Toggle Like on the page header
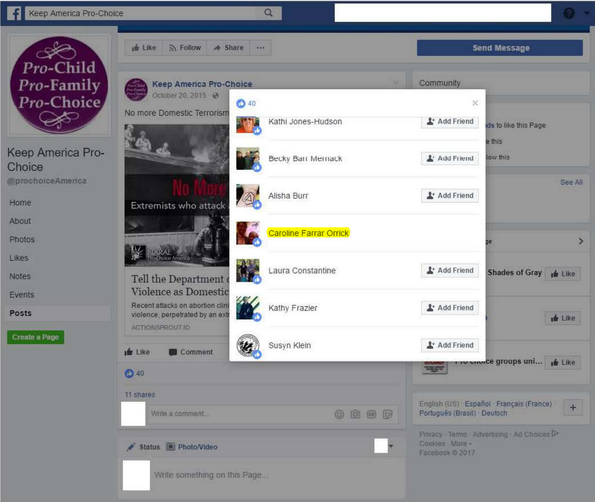Screen dimensions: 595x502 [144, 48]
